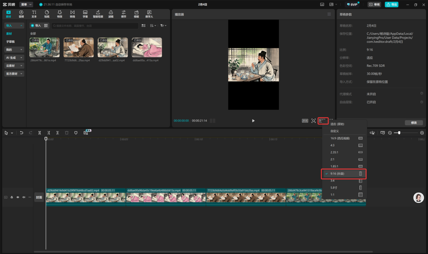Click the split clip tool icon
Screen dimensions: 428x254
[x=40, y=133]
